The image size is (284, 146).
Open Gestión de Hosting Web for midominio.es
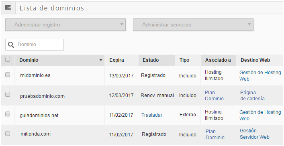(260, 76)
